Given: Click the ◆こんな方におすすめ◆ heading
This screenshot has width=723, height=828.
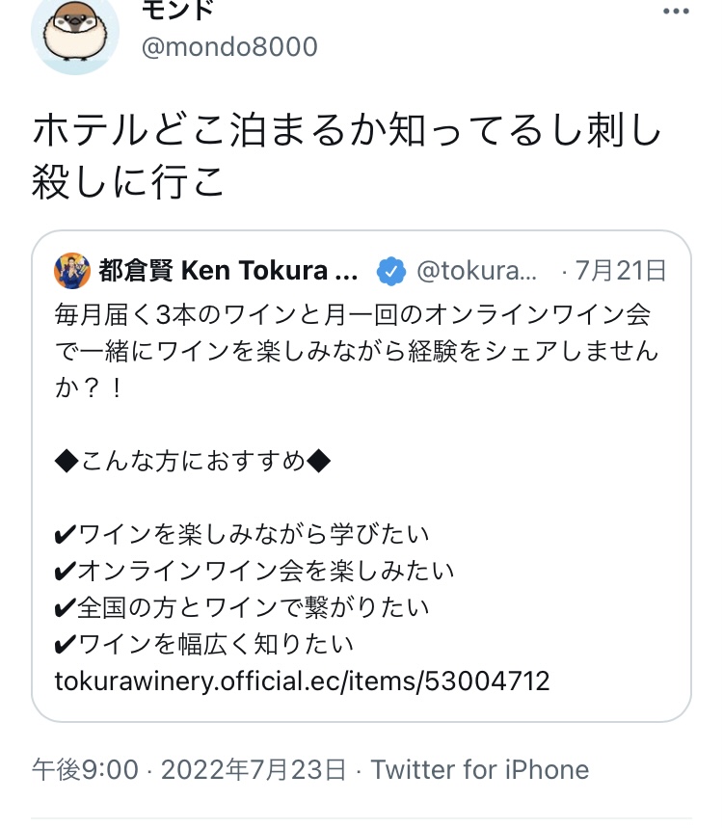Looking at the screenshot, I should (x=193, y=460).
